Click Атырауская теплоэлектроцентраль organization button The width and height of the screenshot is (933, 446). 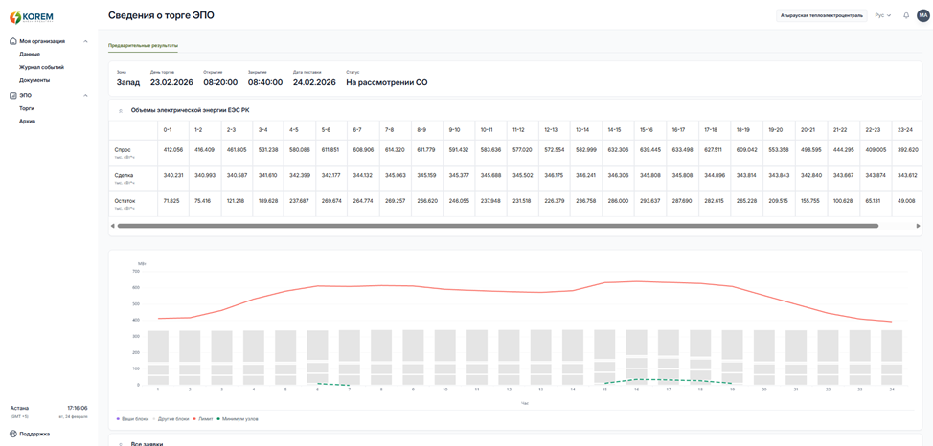pos(822,15)
